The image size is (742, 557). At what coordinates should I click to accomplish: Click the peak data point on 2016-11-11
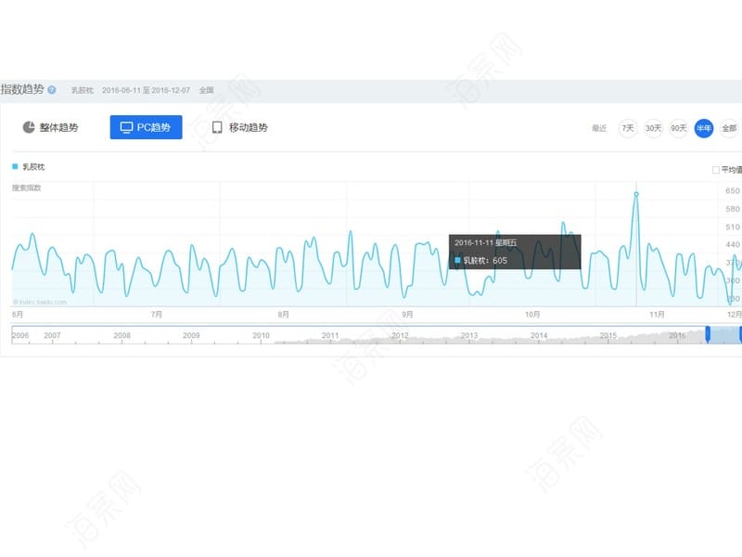[636, 194]
